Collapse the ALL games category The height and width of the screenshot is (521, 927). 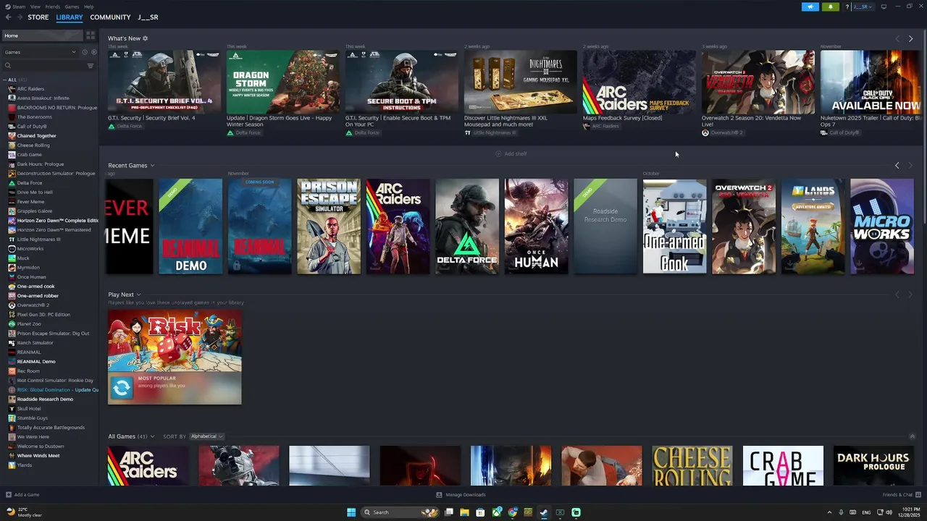[5, 80]
